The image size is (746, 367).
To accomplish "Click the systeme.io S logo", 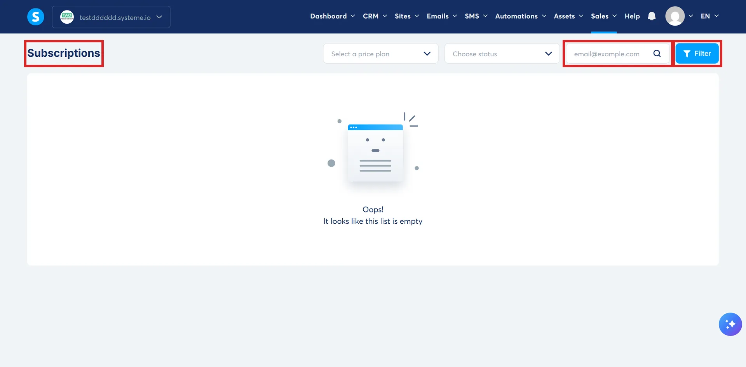I will tap(36, 17).
